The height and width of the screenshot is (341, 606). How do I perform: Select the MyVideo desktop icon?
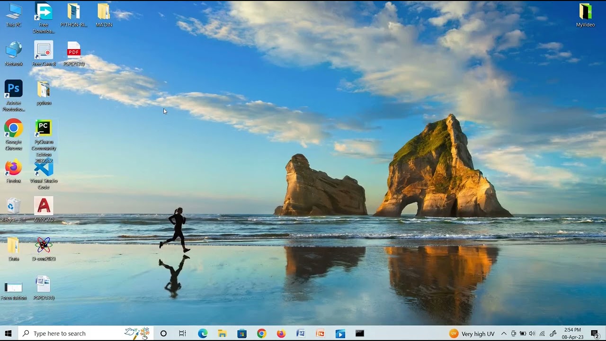pyautogui.click(x=585, y=15)
